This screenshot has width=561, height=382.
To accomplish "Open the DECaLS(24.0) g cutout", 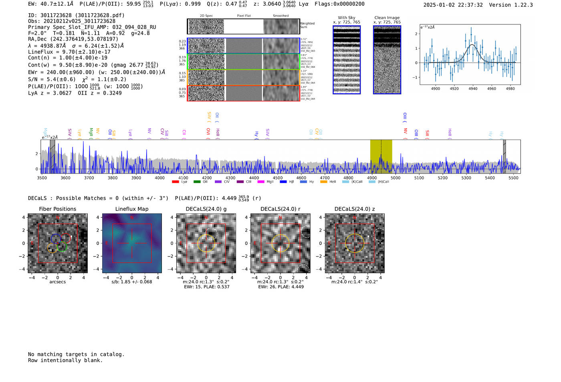I will pyautogui.click(x=206, y=243).
